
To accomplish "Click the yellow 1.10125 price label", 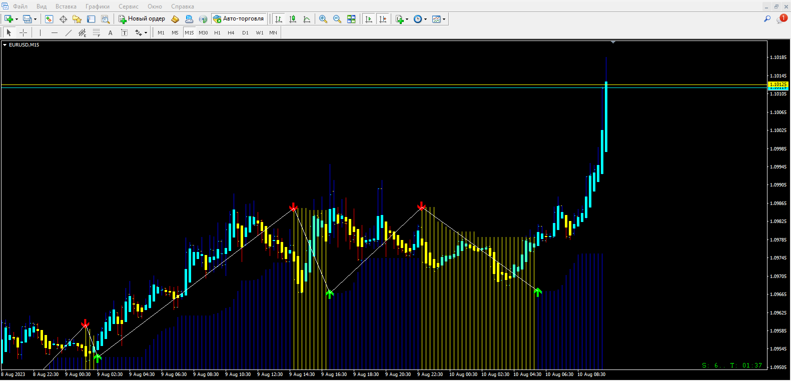I will coord(778,84).
